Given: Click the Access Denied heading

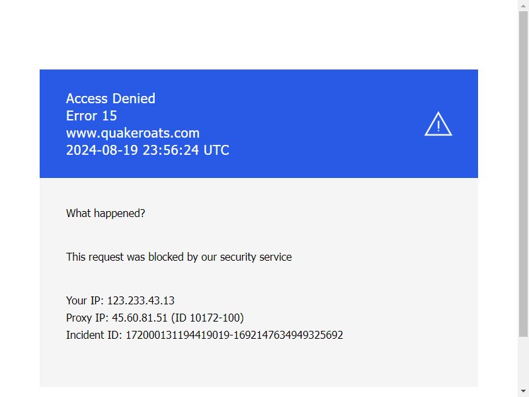Looking at the screenshot, I should pos(110,99).
